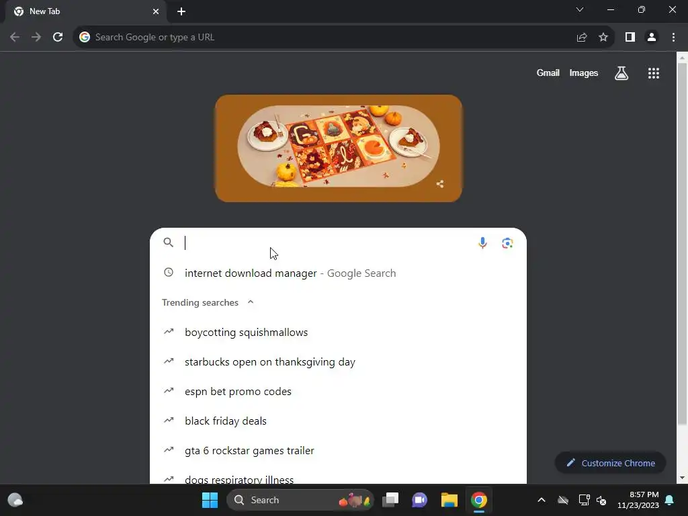
Task: Open the tab search chevron
Action: point(580,9)
